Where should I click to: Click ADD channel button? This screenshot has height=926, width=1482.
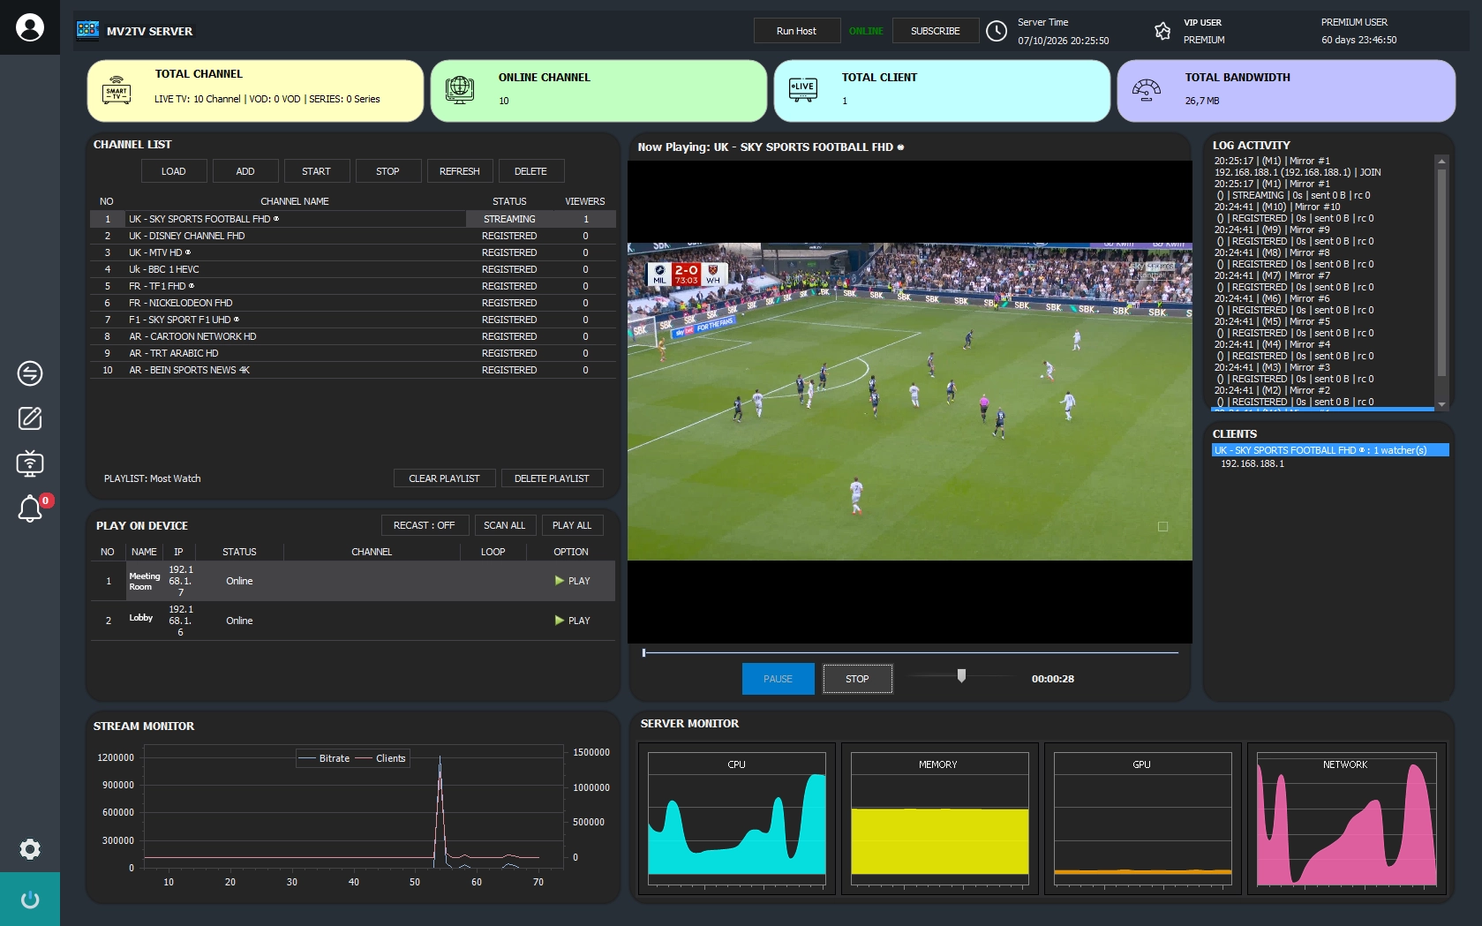pyautogui.click(x=245, y=171)
